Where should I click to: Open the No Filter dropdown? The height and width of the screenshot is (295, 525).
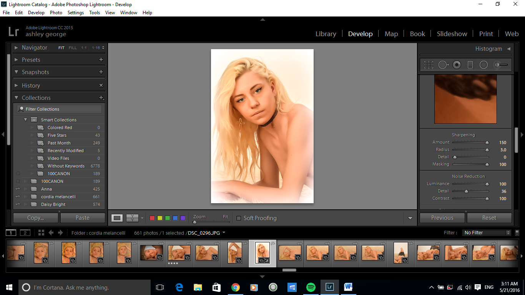point(487,233)
